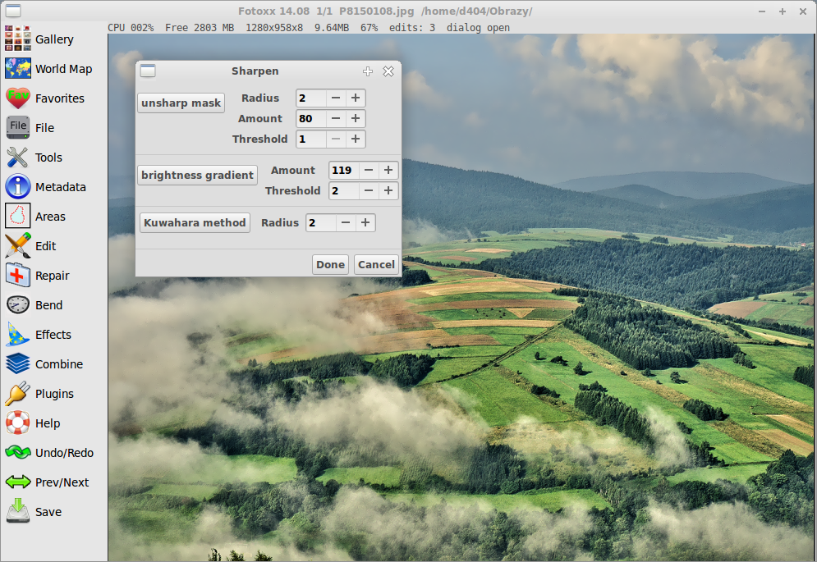
Task: Open the Effects menu label
Action: point(53,335)
